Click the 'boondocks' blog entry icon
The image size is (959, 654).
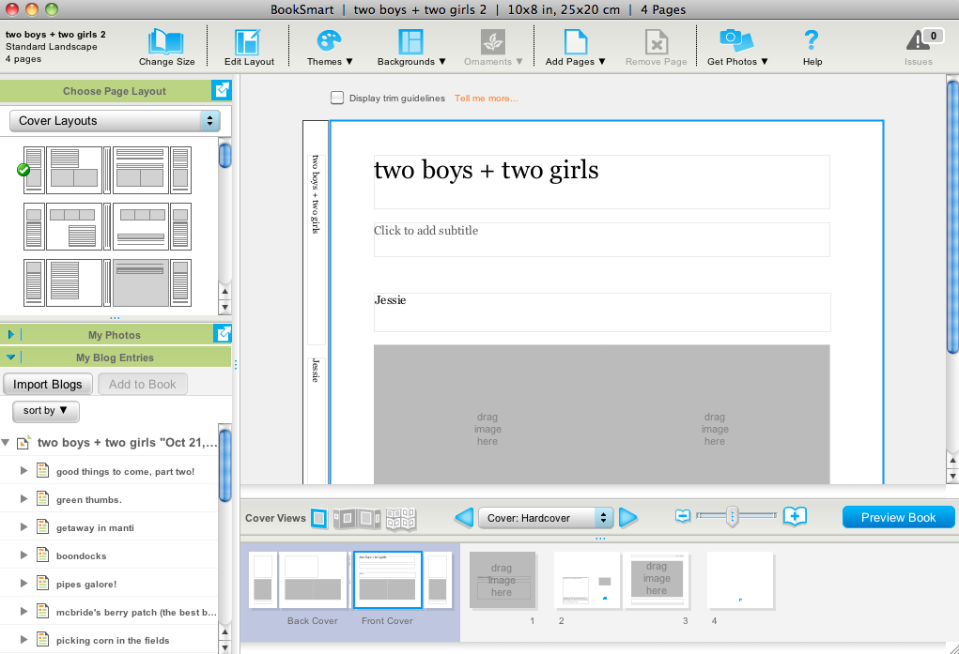(42, 555)
